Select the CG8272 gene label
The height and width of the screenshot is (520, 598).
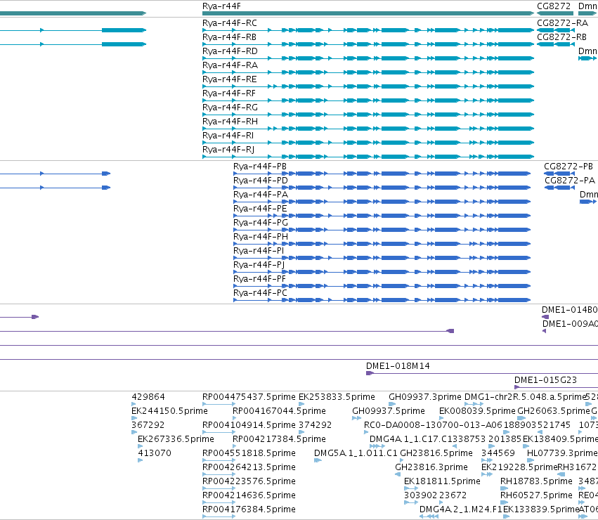[x=554, y=6]
